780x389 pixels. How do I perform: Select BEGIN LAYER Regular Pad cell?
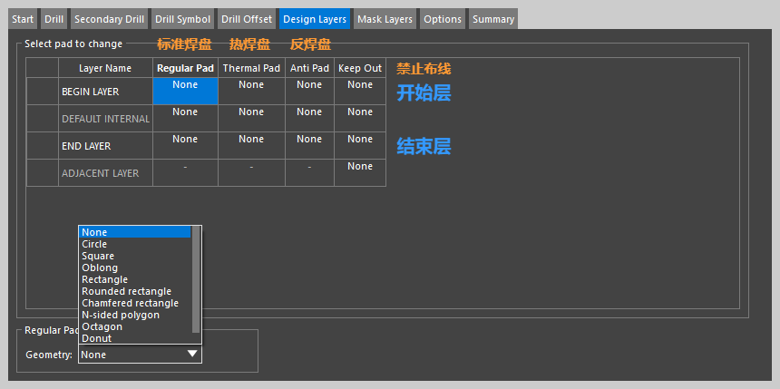(185, 91)
